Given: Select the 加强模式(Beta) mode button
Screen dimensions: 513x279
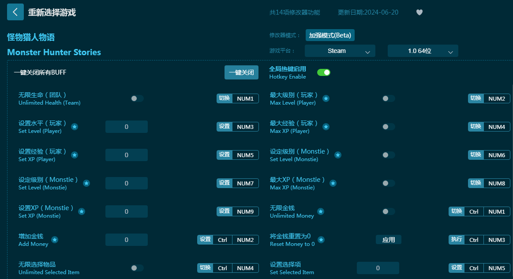Looking at the screenshot, I should point(330,35).
